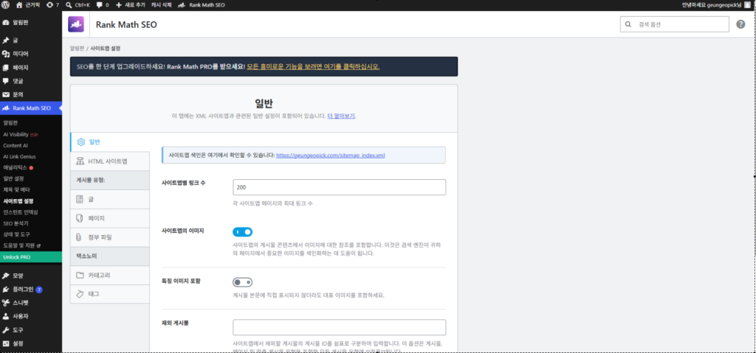Switch to 태그 taxonomy tab
This screenshot has width=756, height=353.
click(110, 294)
